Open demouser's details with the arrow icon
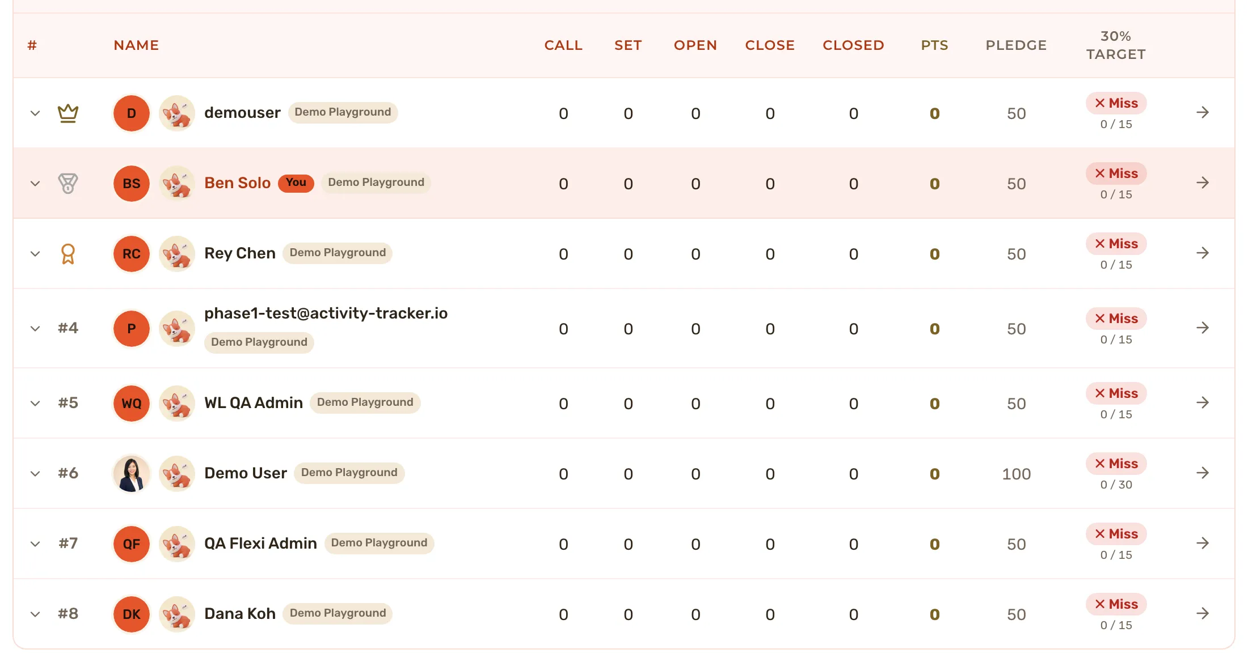1248x662 pixels. click(1203, 112)
